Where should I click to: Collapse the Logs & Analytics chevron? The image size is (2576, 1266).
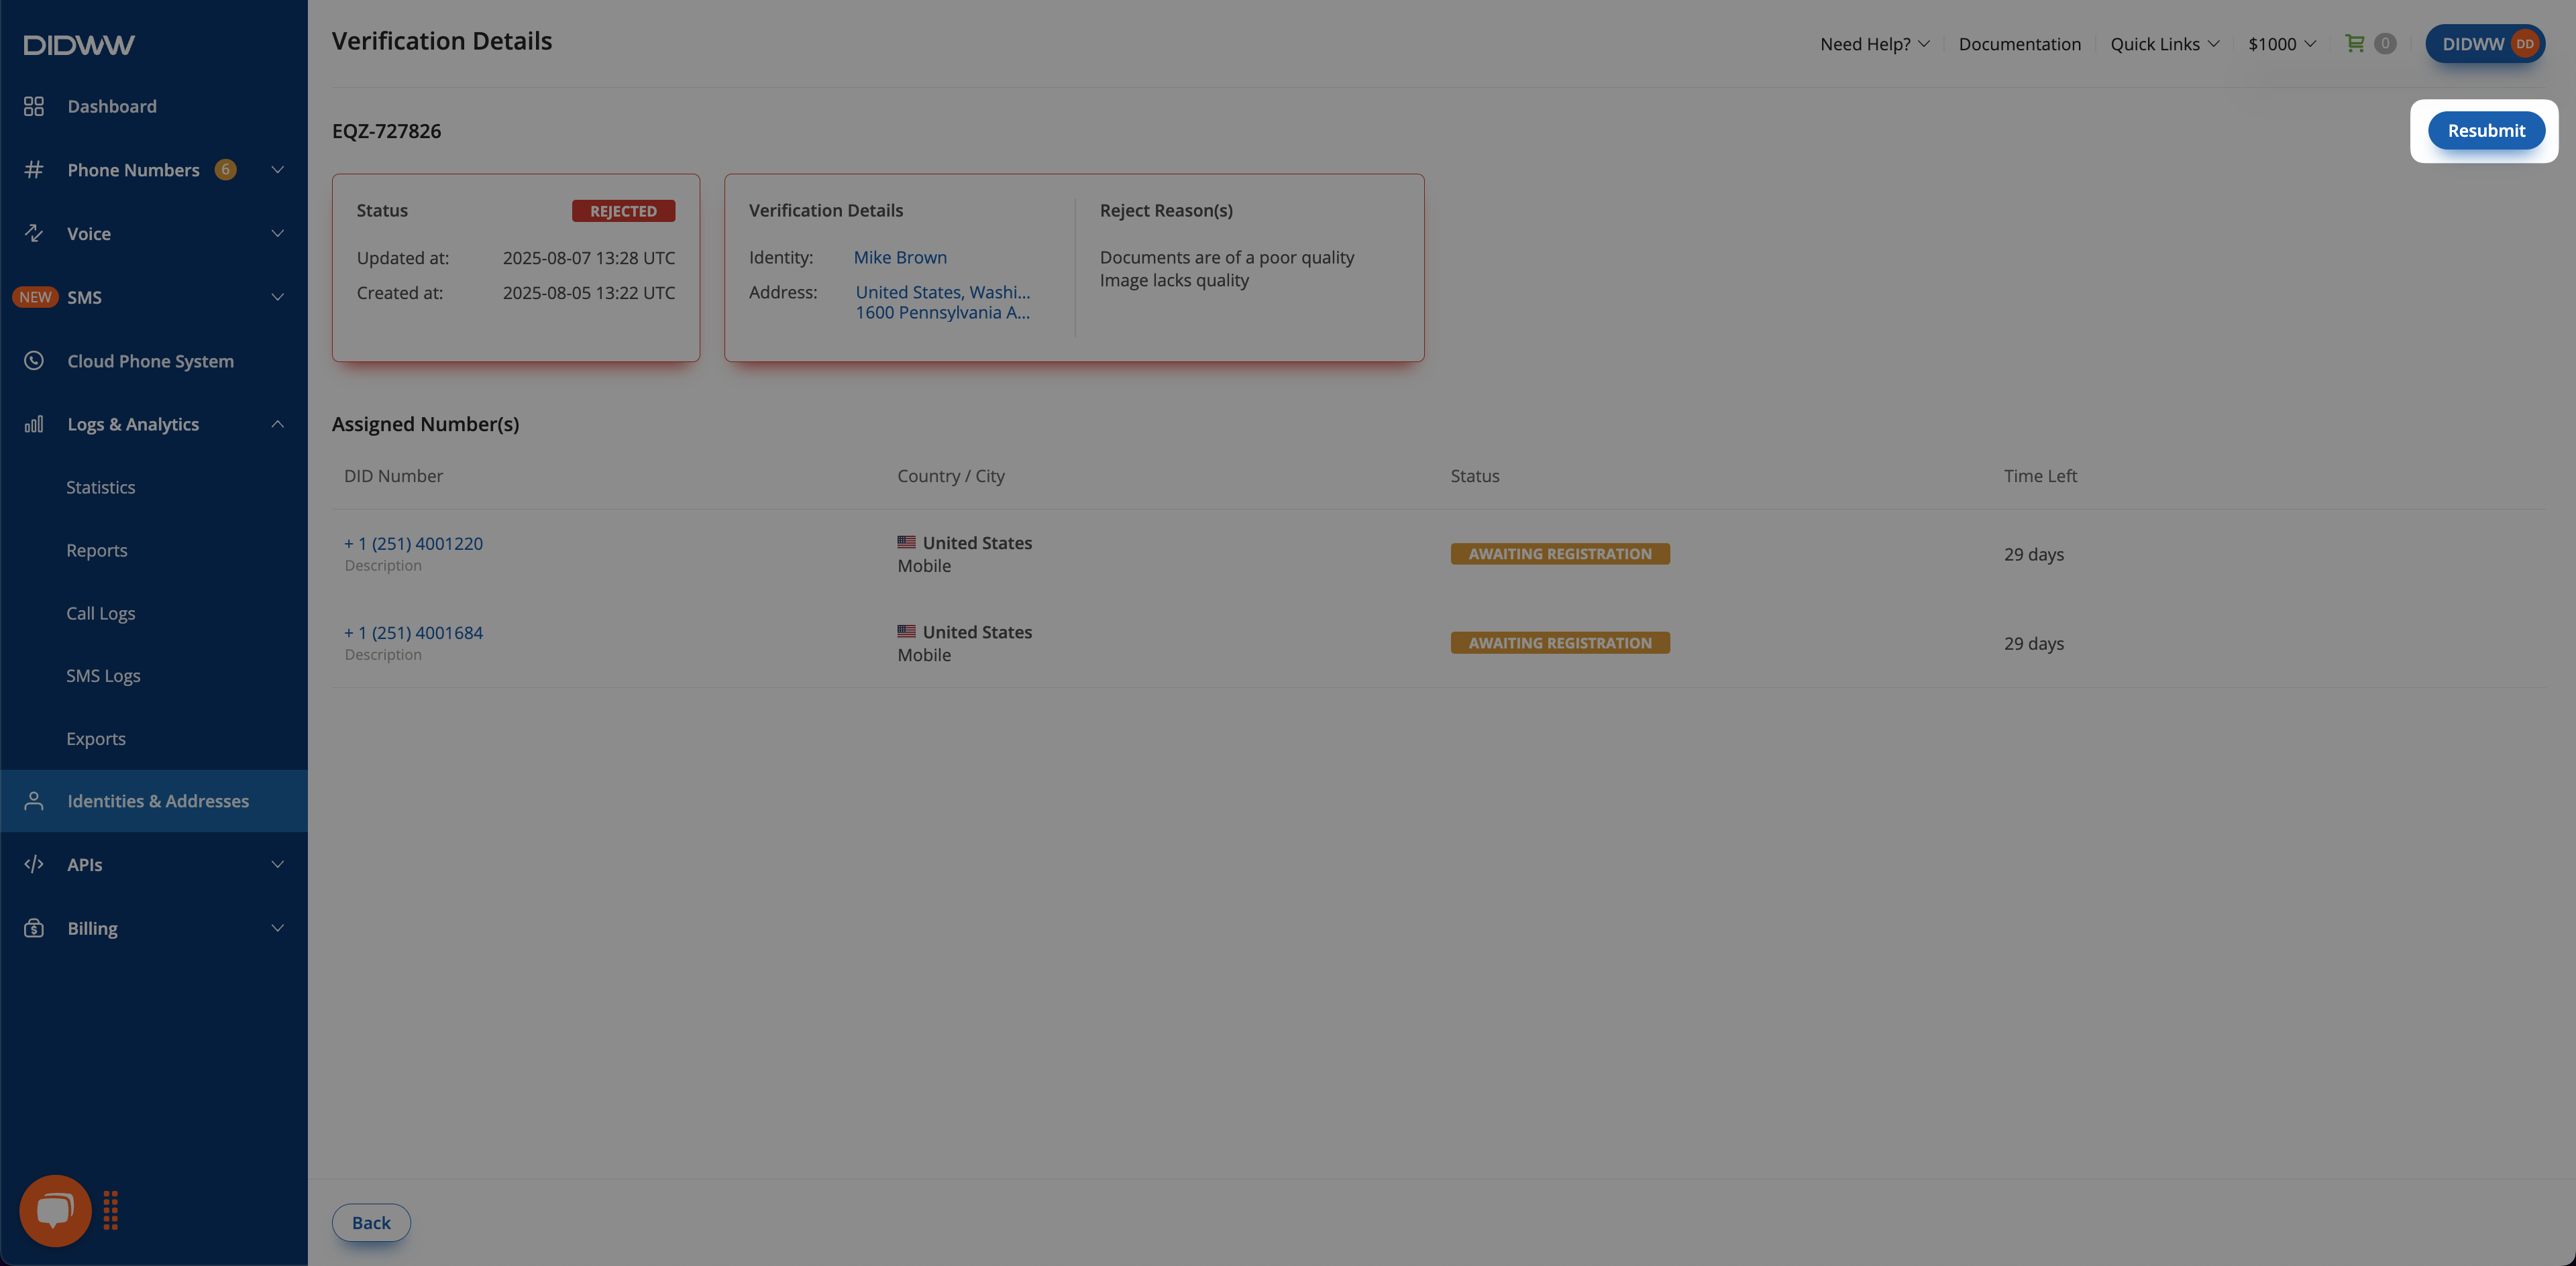[x=278, y=424]
